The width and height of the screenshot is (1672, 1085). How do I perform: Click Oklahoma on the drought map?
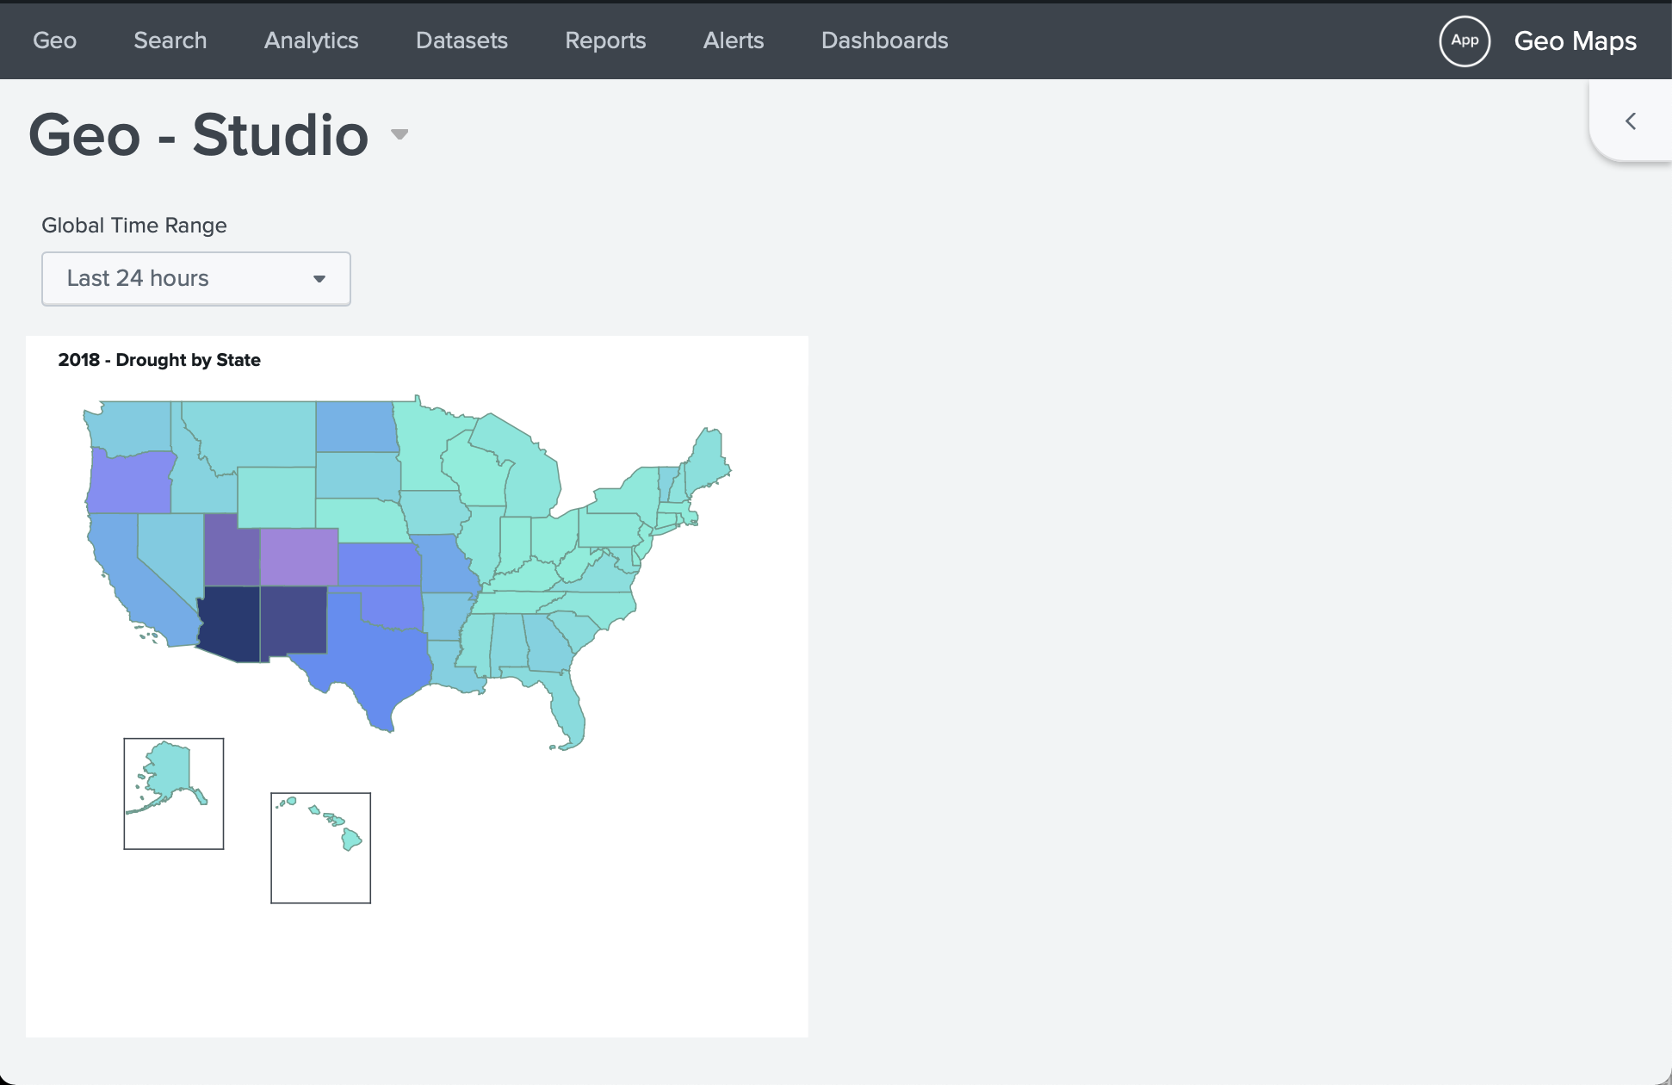(x=393, y=607)
